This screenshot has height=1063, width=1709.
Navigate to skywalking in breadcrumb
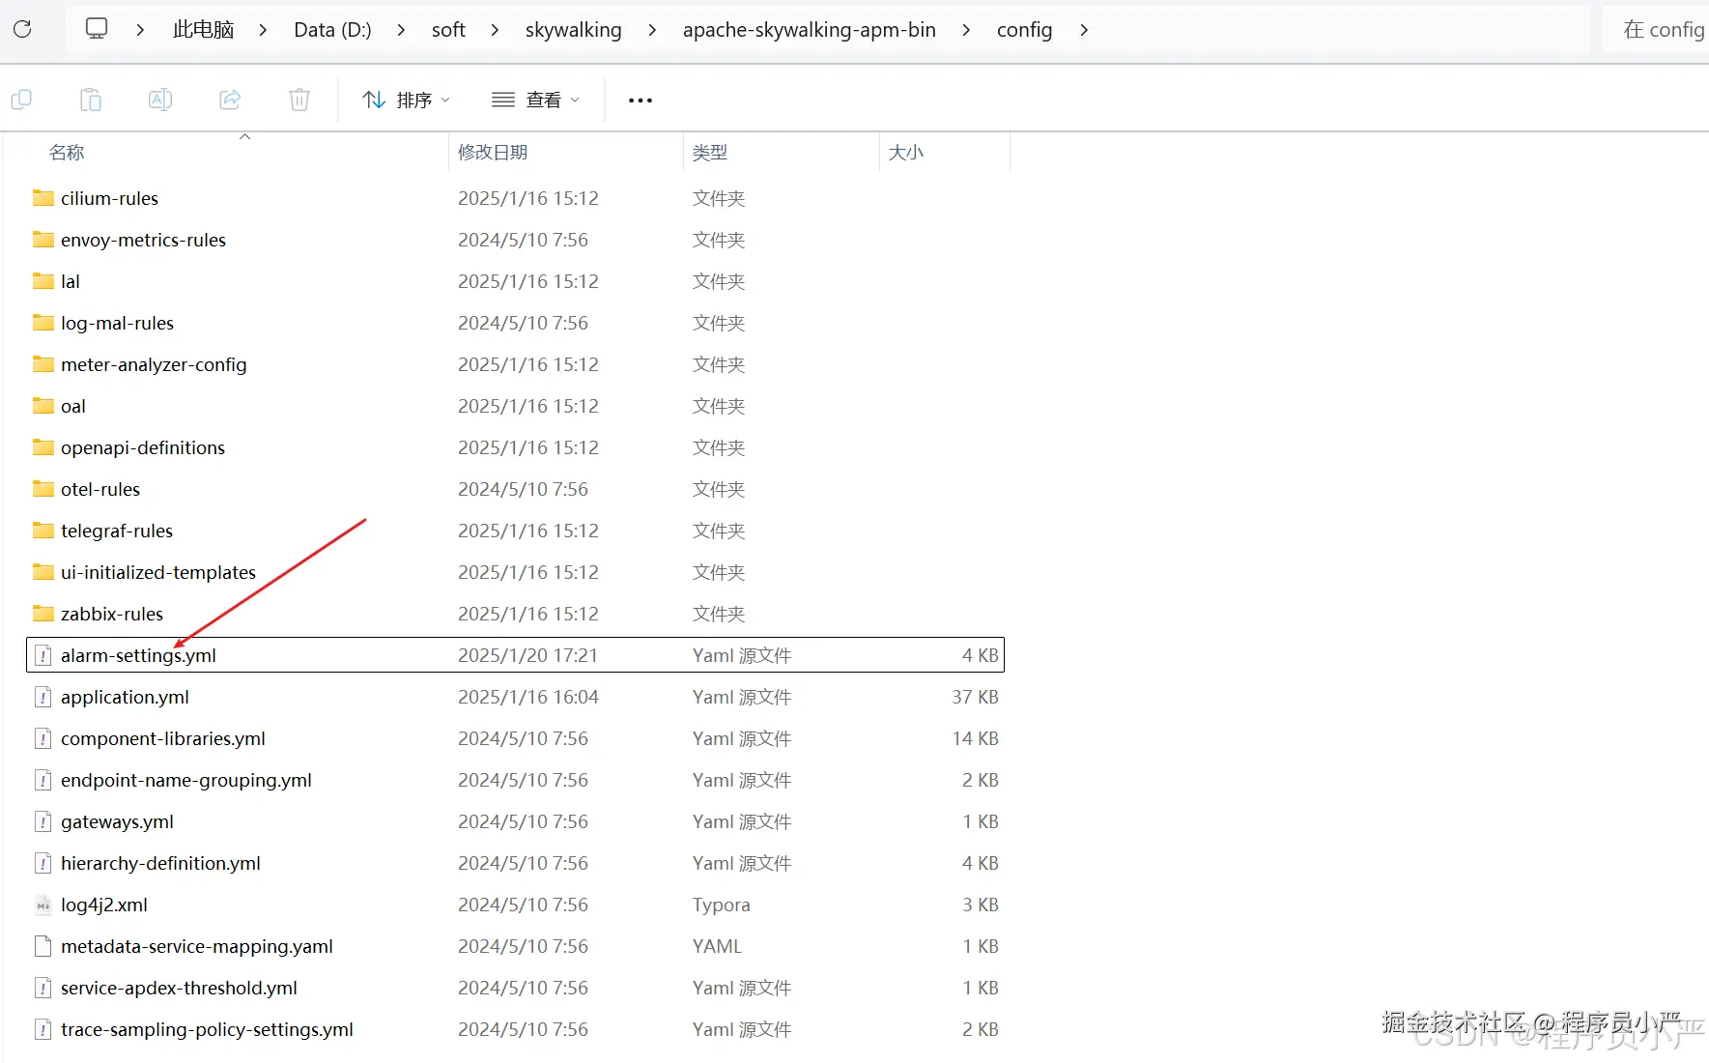pos(574,30)
